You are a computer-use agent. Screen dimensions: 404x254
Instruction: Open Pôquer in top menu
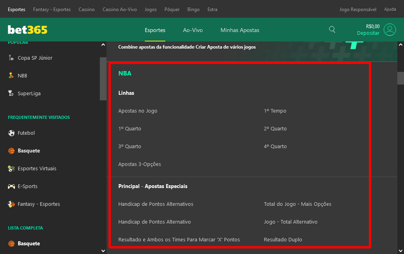pos(172,9)
